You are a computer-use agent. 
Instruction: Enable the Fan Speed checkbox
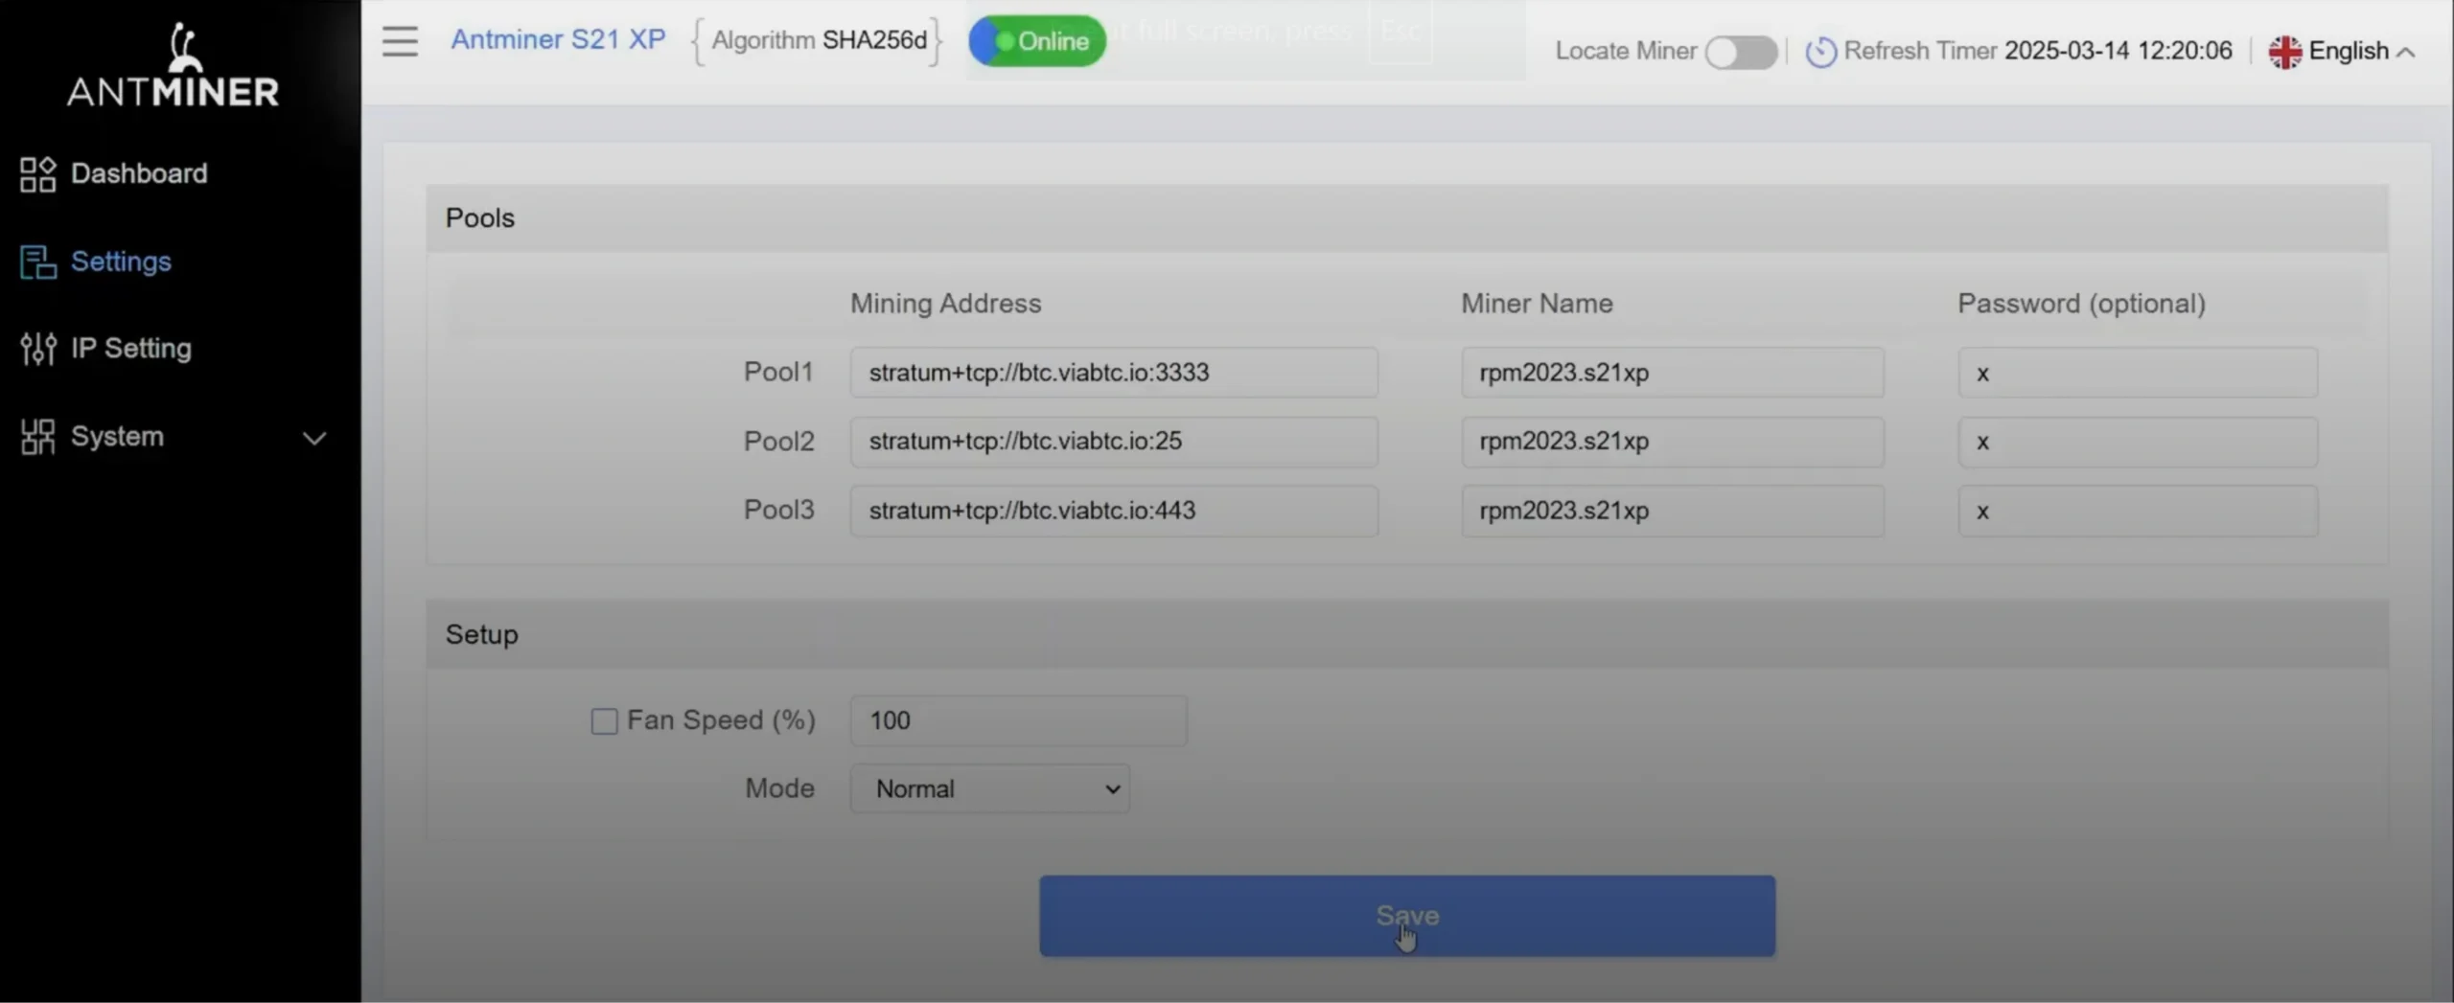click(604, 721)
